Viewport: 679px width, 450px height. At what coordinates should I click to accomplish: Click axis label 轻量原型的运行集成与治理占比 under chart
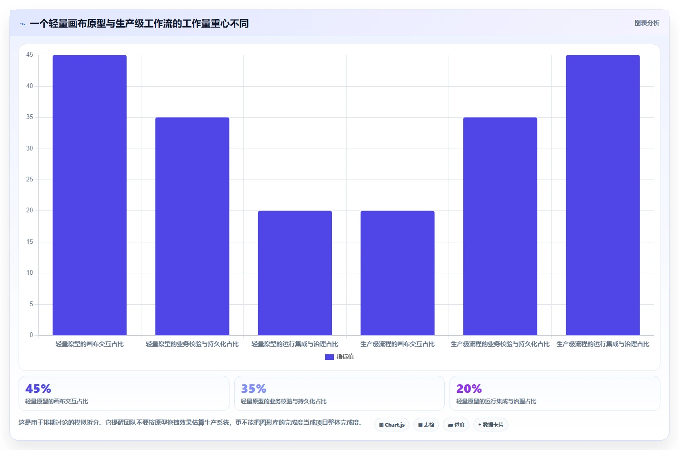pos(295,344)
